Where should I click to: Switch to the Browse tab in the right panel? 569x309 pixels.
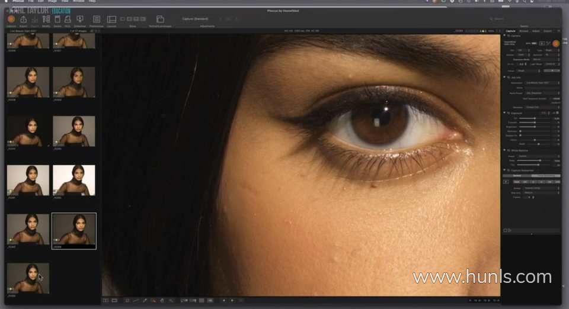coord(523,31)
